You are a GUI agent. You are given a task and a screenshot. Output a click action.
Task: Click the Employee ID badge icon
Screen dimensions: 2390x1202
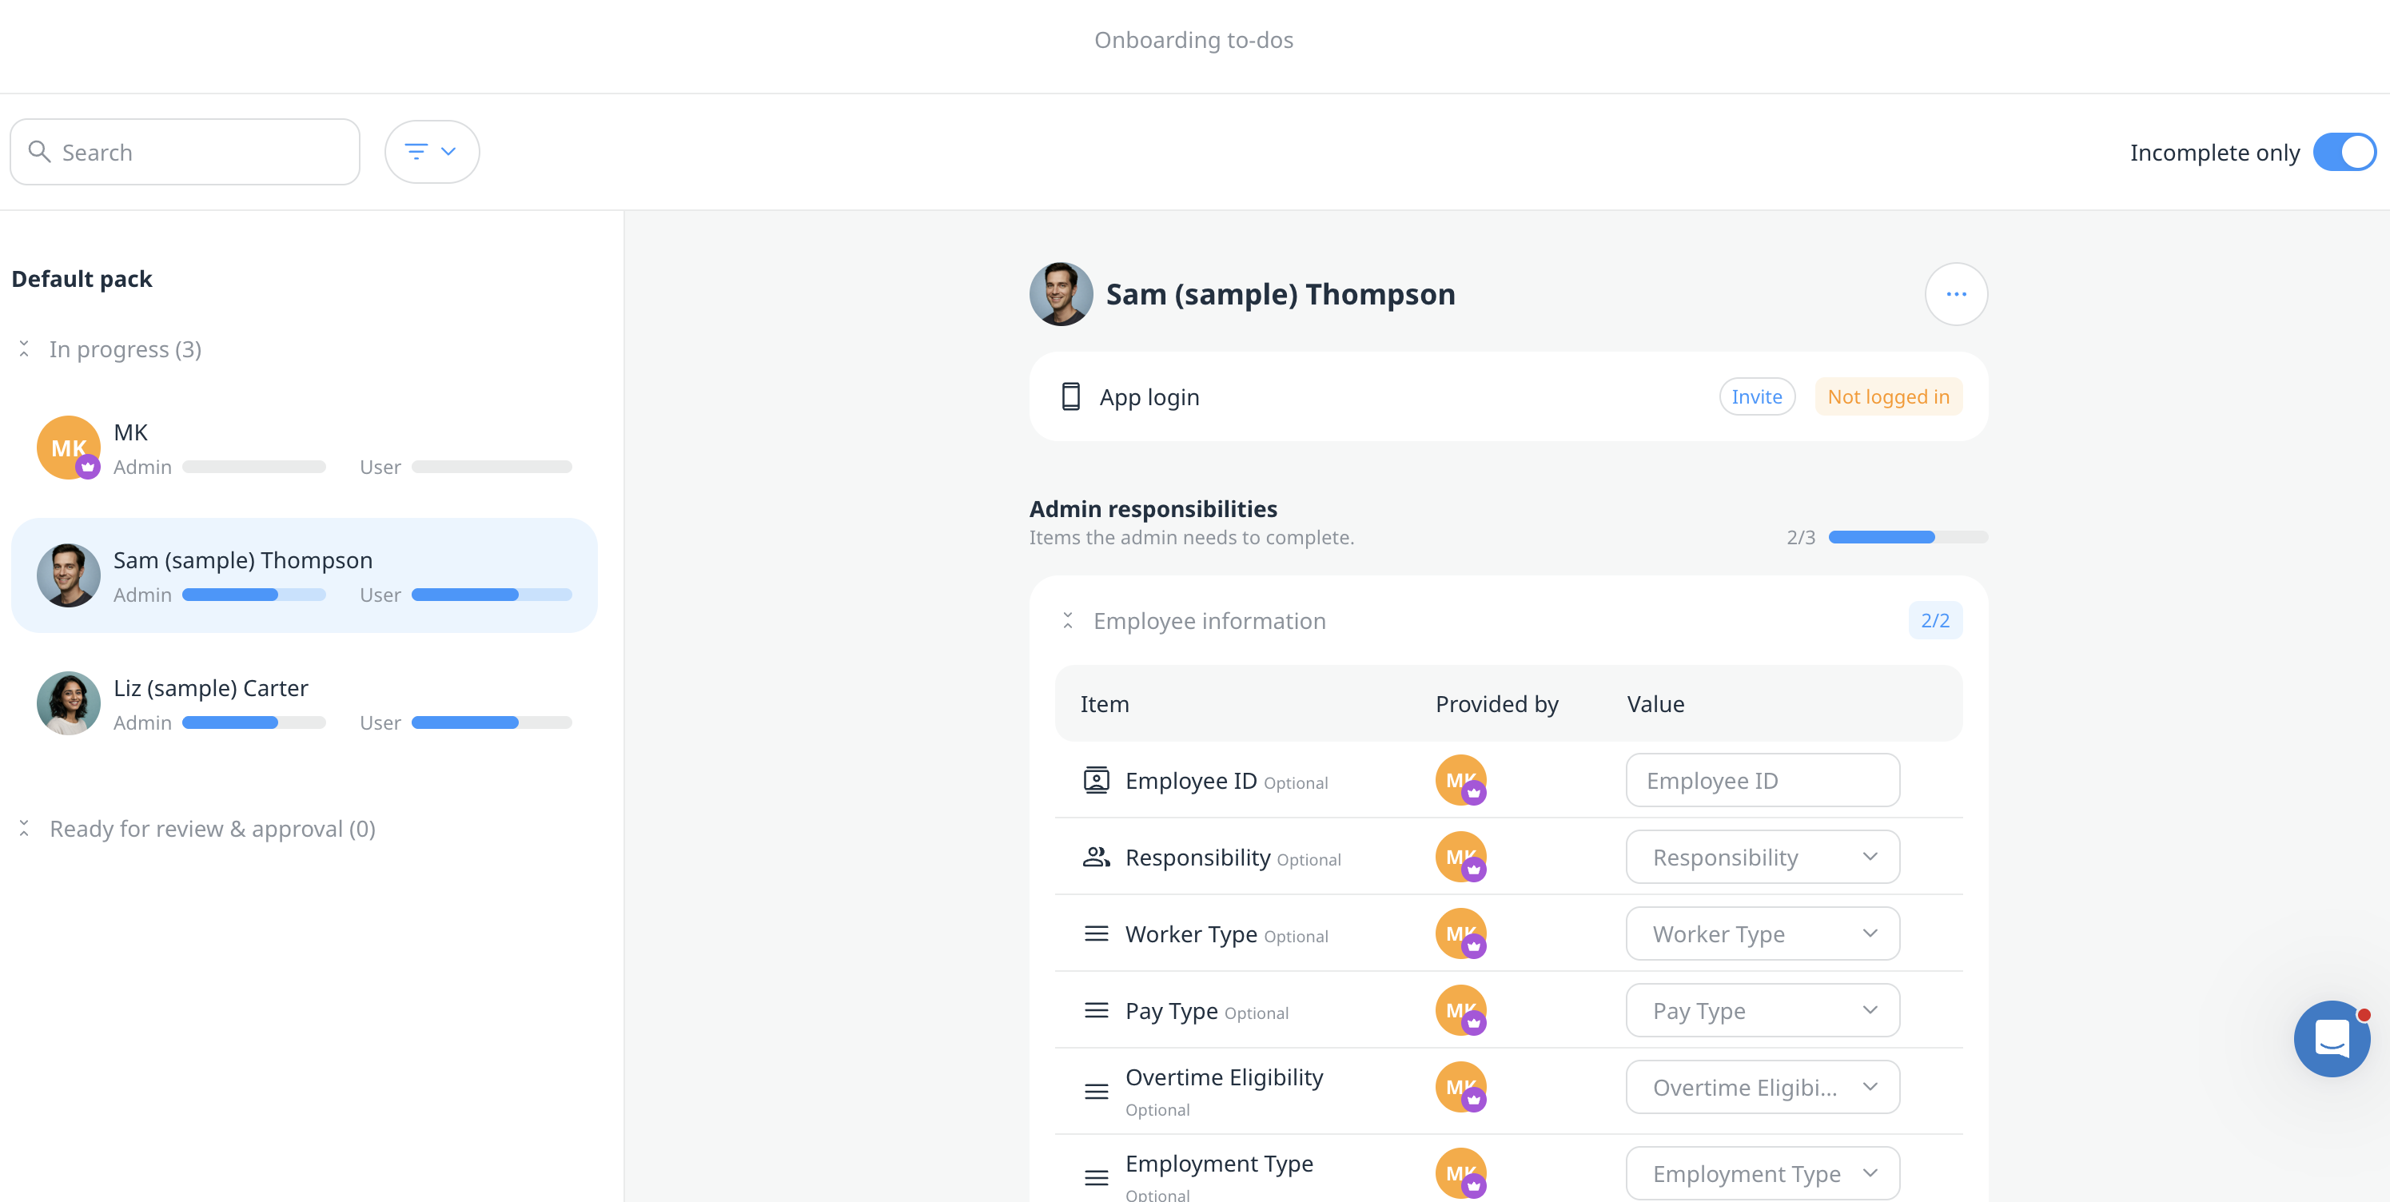click(x=1097, y=780)
